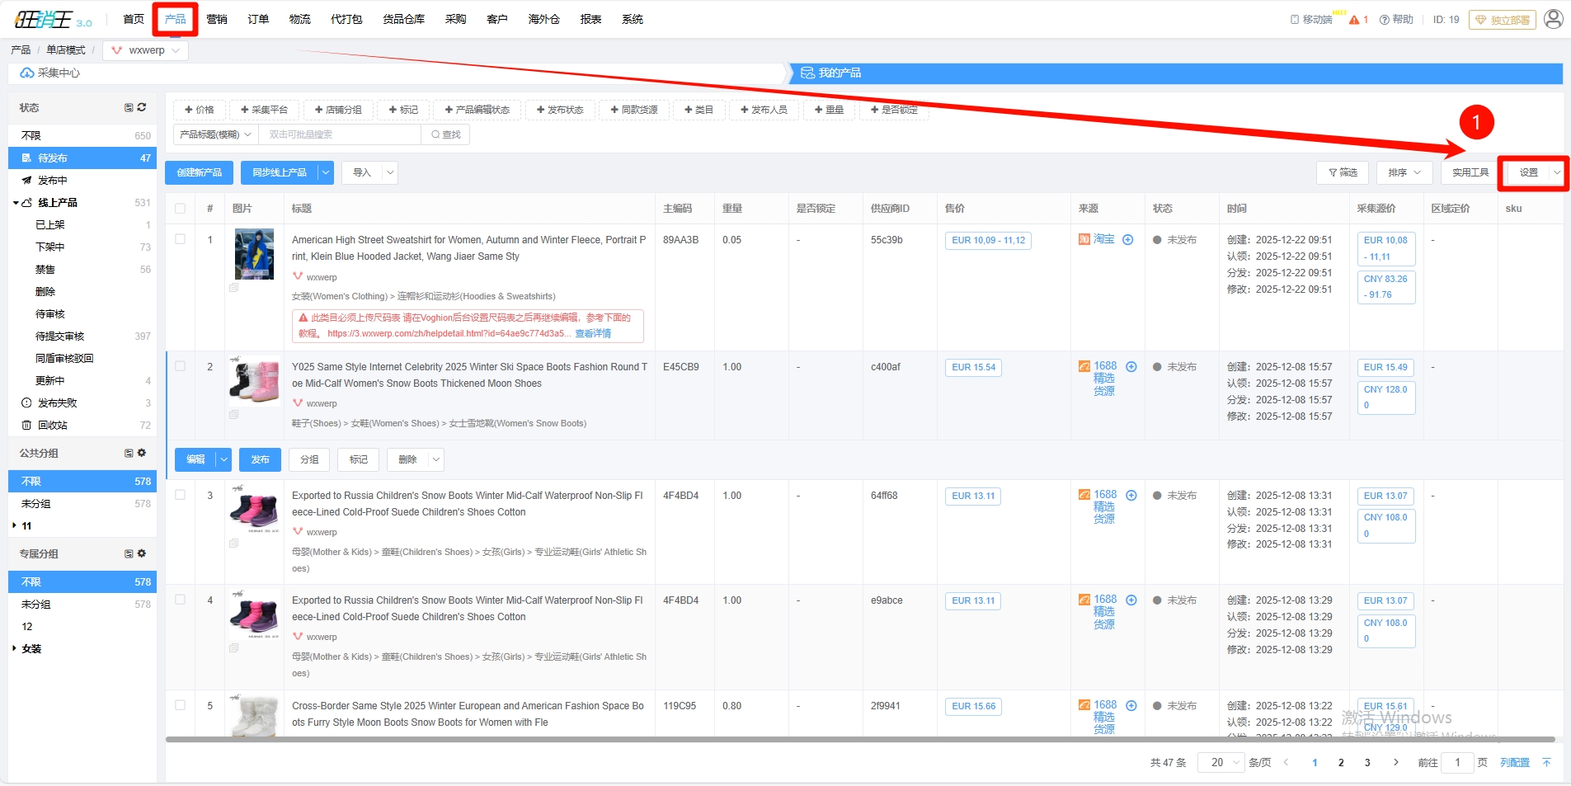1571x786 pixels.
Task: Open the 回收站 trash icon entry
Action: [27, 426]
